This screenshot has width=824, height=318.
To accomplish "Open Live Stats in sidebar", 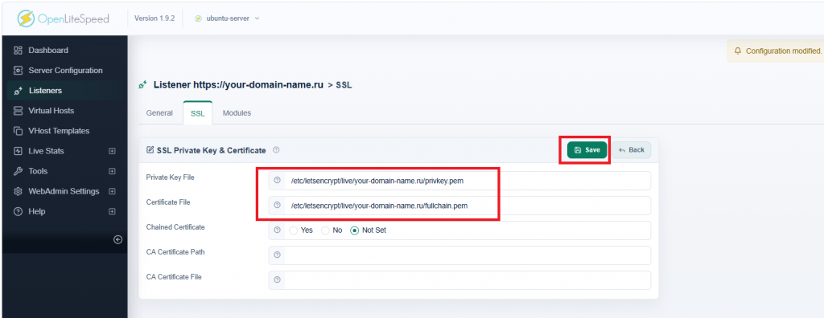I will pos(46,151).
